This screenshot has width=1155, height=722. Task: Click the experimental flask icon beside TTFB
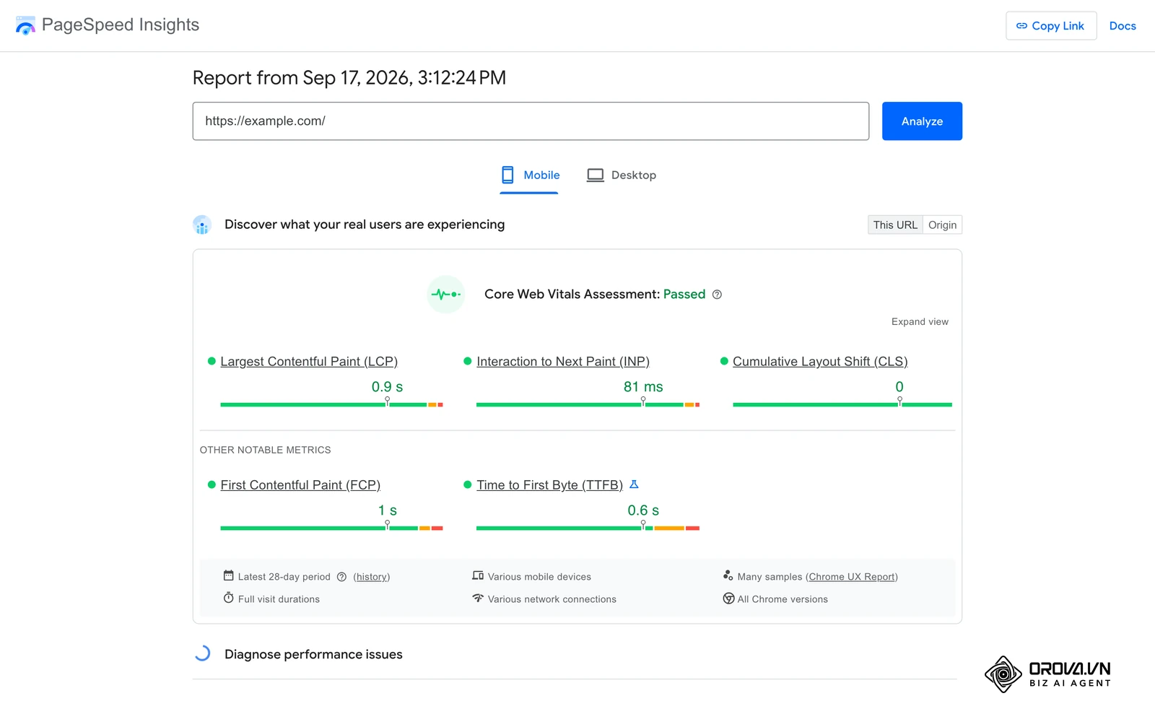(x=634, y=484)
